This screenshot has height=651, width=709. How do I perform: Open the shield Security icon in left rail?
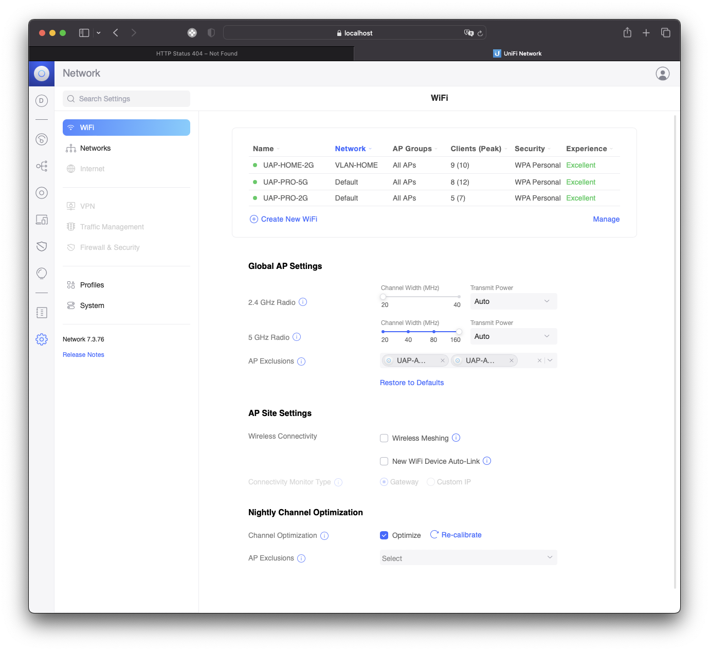point(42,246)
